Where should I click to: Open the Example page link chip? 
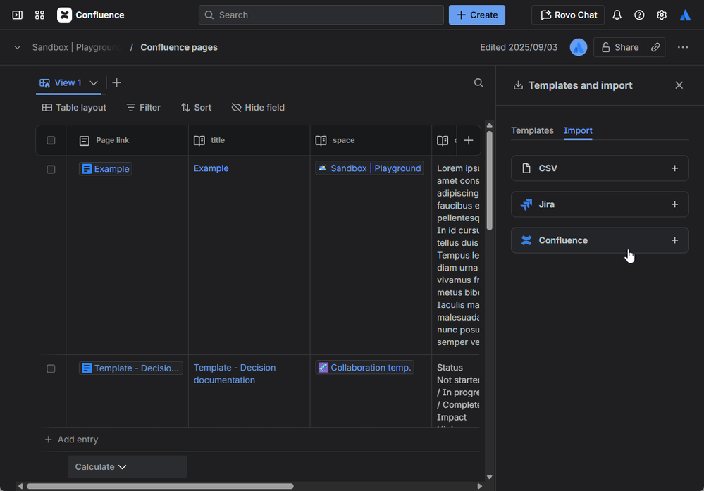pos(106,169)
